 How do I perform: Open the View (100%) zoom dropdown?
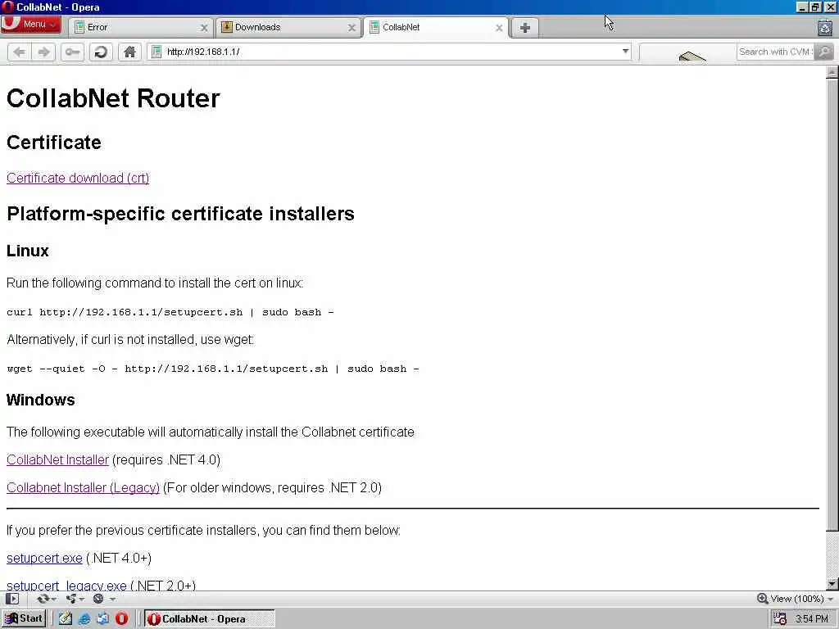pos(800,599)
